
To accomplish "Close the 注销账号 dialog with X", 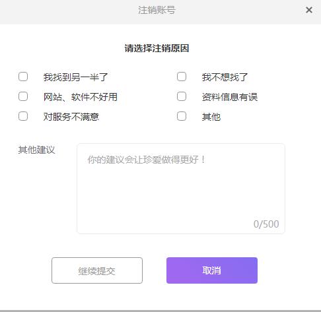I will (309, 10).
